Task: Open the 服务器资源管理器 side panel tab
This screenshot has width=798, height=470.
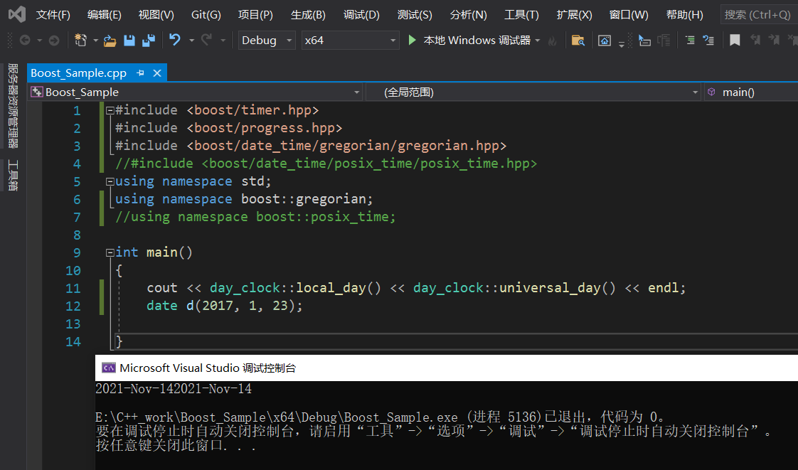Action: click(13, 106)
